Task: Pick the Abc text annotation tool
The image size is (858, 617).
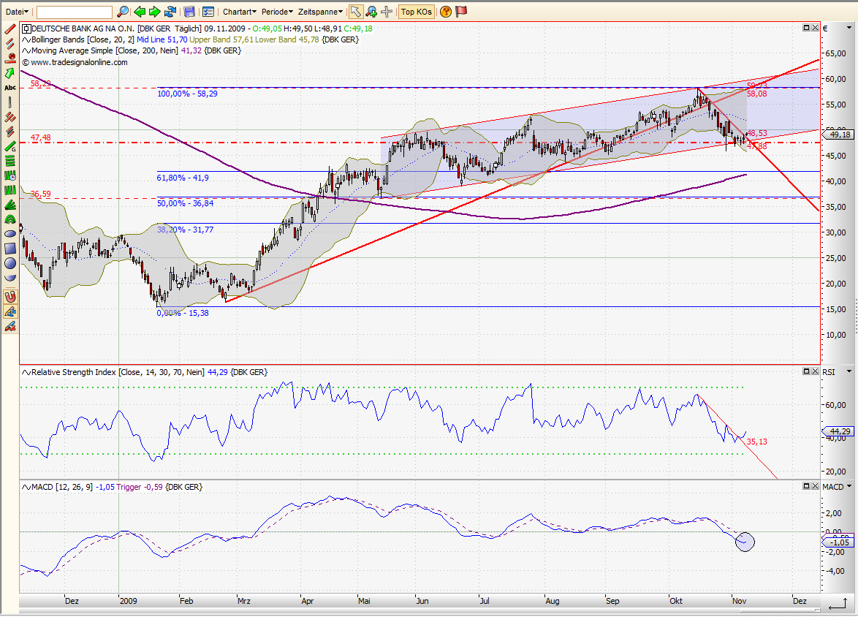Action: pos(10,88)
